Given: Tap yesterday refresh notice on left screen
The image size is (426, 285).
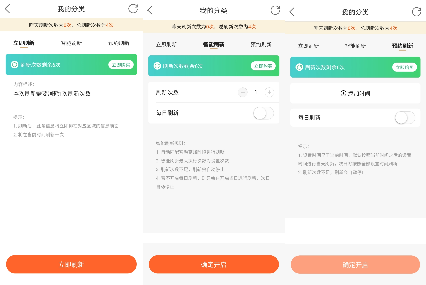Looking at the screenshot, I should pos(71,25).
